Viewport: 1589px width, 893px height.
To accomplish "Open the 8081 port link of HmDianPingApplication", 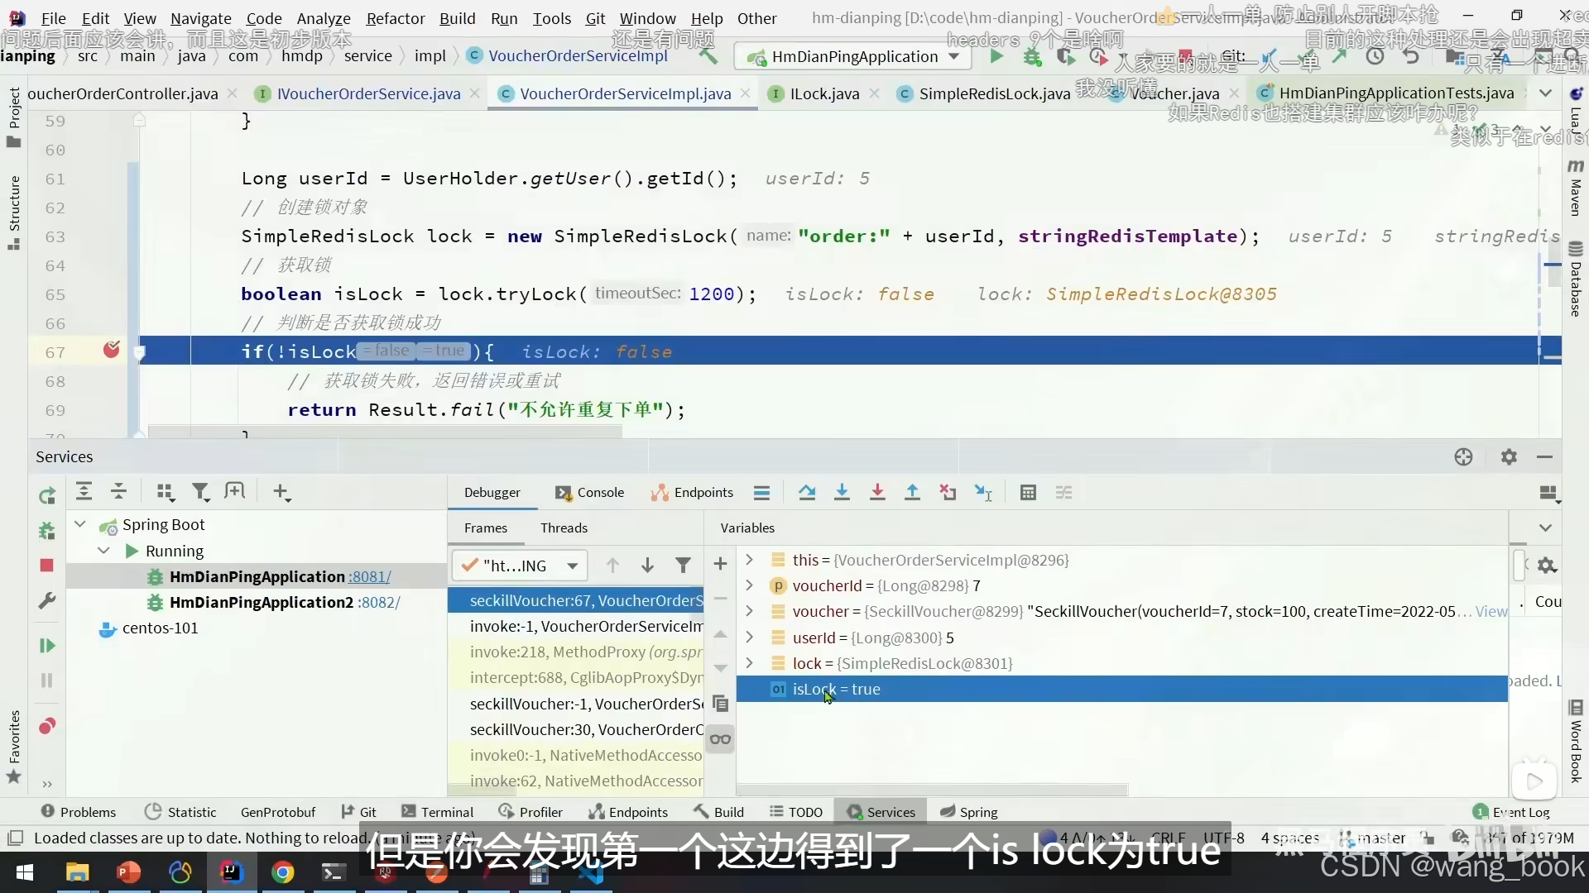I will tap(370, 577).
